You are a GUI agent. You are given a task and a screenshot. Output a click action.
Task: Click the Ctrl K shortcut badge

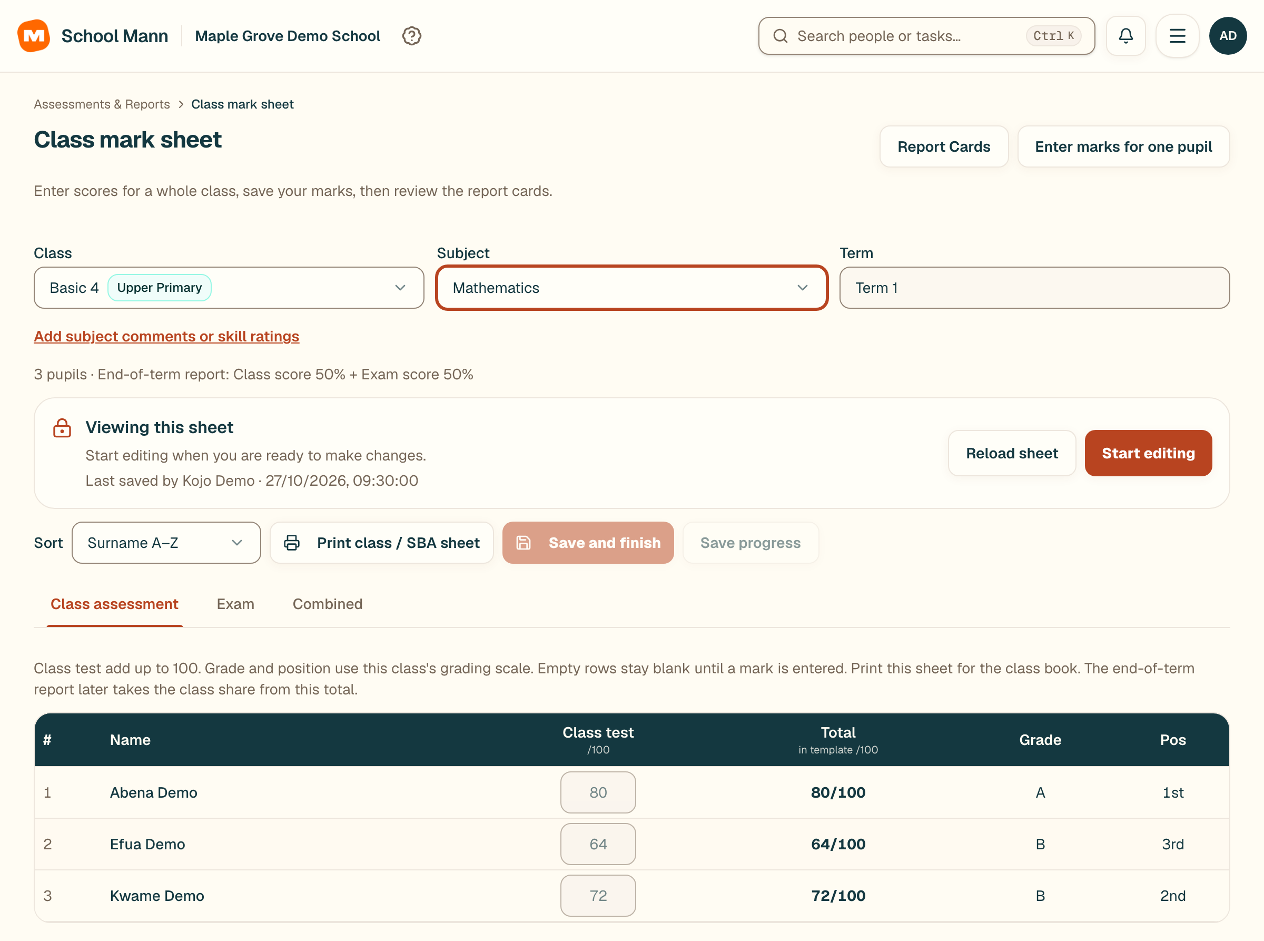pos(1053,36)
